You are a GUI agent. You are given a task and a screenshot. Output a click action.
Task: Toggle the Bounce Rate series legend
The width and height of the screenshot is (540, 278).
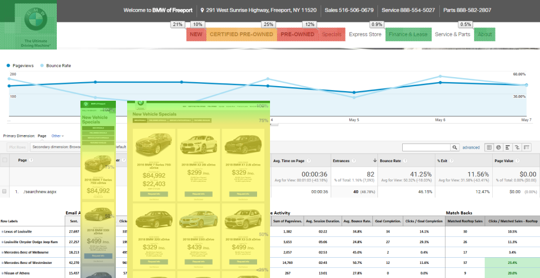point(56,65)
